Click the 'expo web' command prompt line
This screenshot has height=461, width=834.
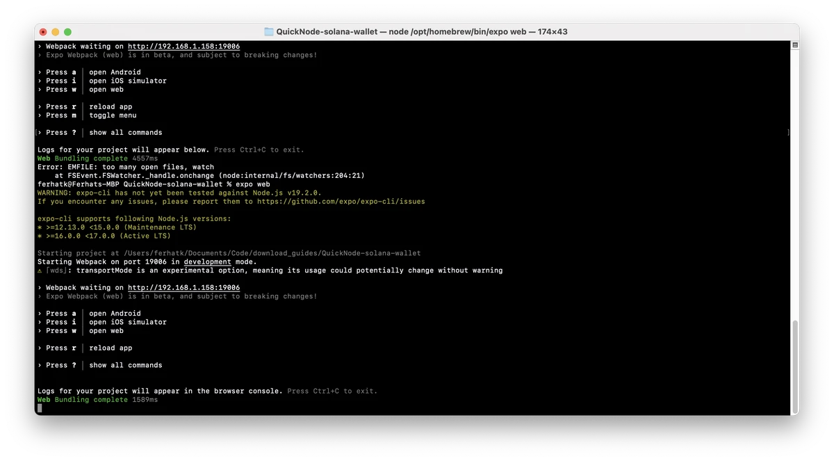pyautogui.click(x=153, y=184)
